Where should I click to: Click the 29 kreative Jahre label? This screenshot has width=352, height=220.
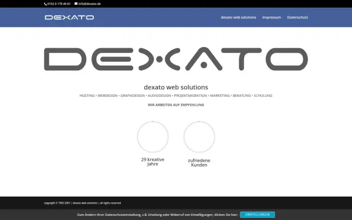point(153,162)
